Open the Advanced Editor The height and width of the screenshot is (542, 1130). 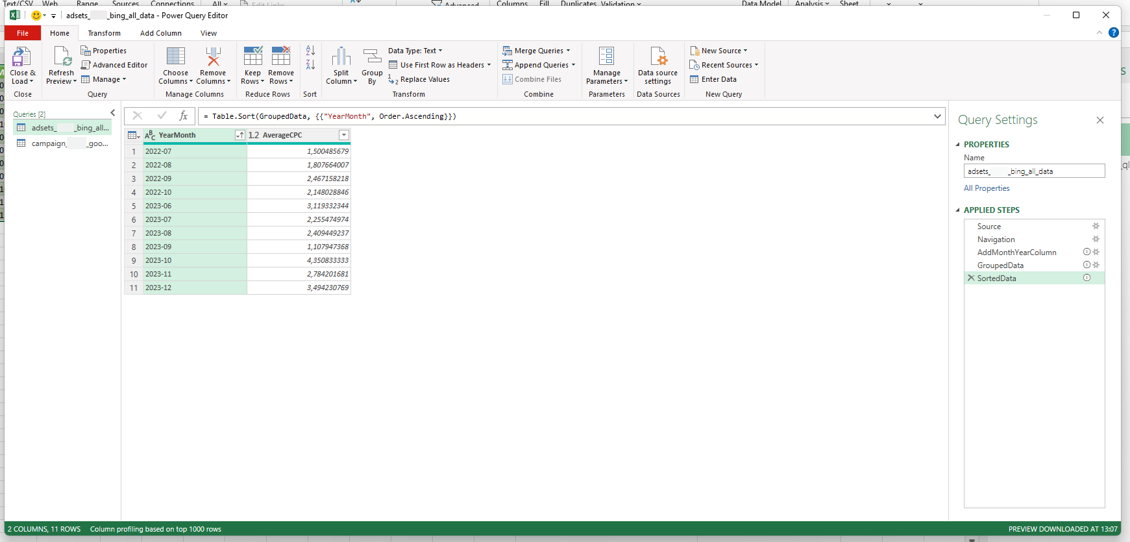pos(114,65)
